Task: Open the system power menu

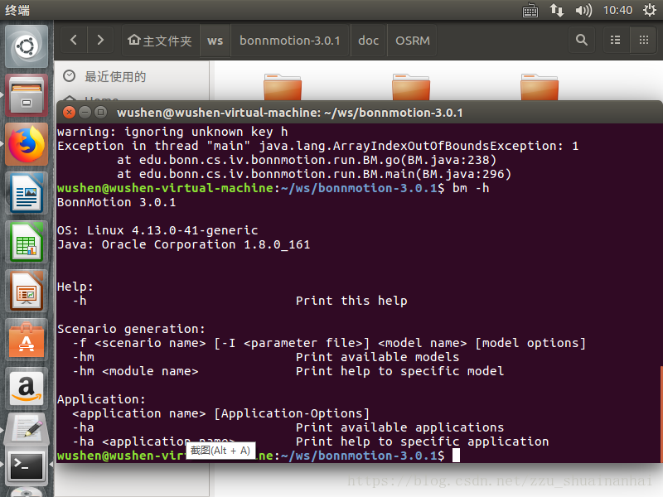Action: click(x=650, y=10)
